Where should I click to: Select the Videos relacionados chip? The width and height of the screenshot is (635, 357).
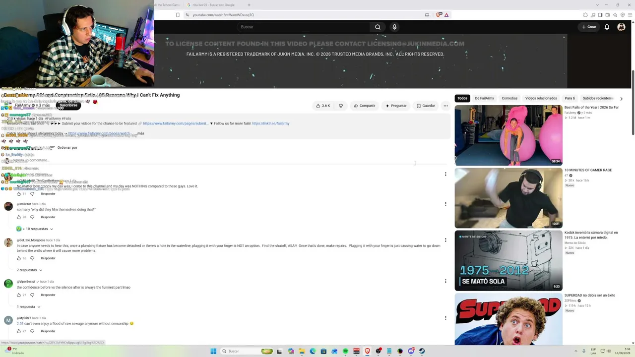(x=541, y=98)
